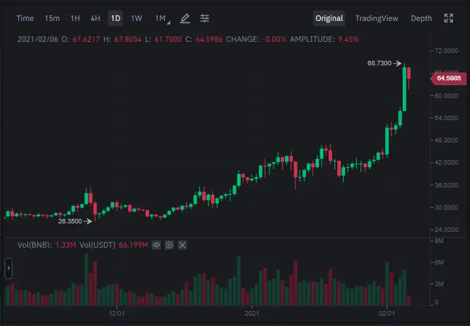Screen dimensions: 470x326
Task: Click the 6M volume axis label
Action: pyautogui.click(x=439, y=263)
